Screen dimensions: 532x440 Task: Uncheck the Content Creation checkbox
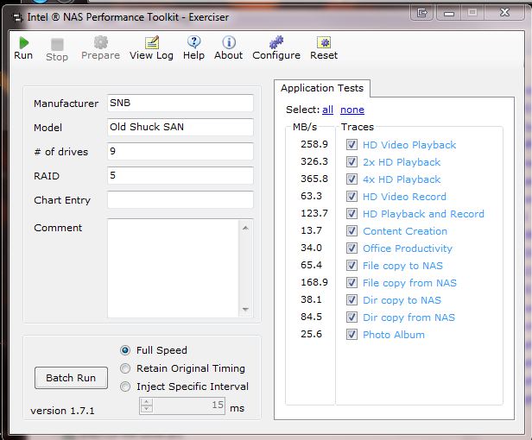coord(351,231)
